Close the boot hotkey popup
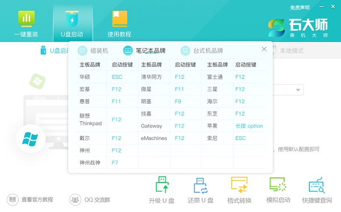 [x=264, y=49]
